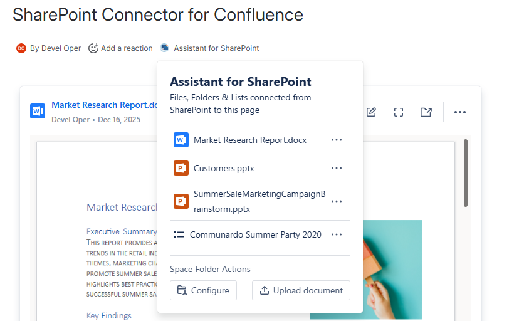
Task: Open the document's more options ellipsis
Action: [460, 112]
